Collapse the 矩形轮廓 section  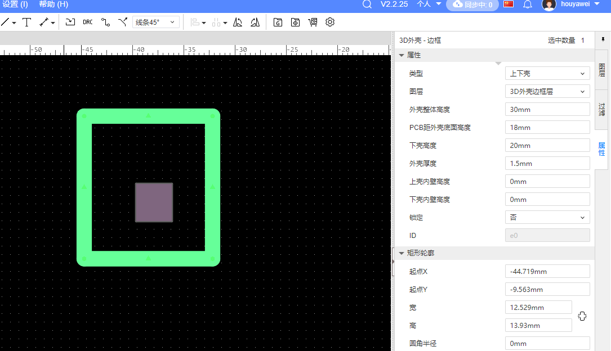pos(402,254)
